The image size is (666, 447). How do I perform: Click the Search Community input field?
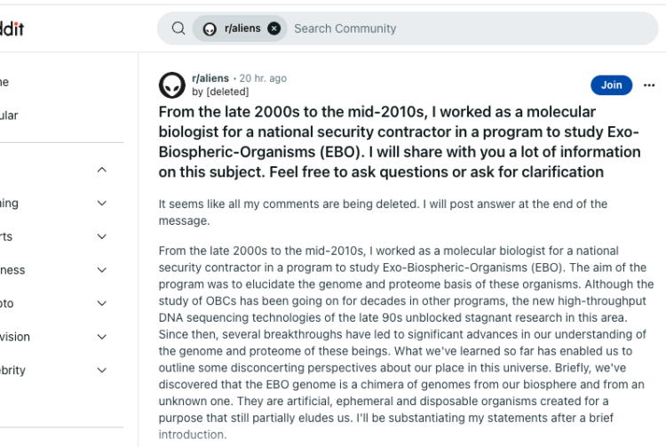point(472,28)
